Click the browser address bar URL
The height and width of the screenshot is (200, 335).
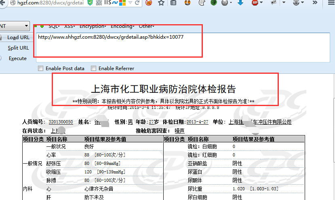tap(51, 2)
